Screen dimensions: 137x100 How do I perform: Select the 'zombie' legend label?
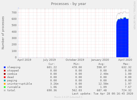click(x=12, y=74)
